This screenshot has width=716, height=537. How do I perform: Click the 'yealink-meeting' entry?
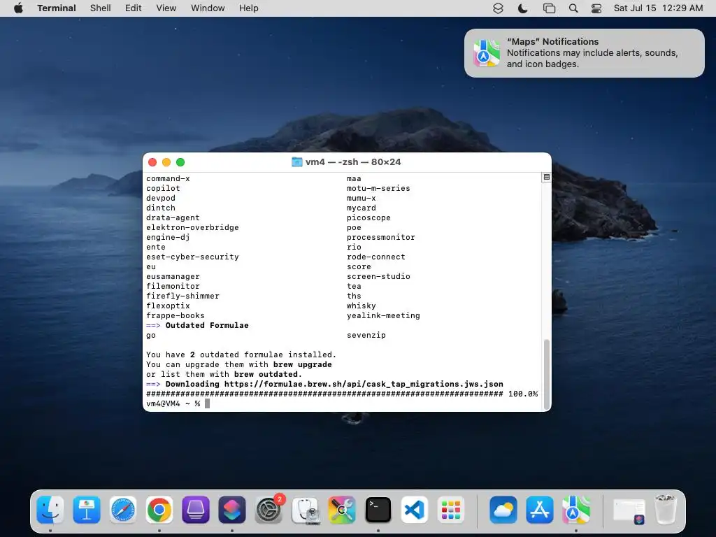coord(383,315)
